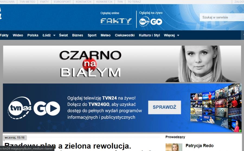Open the Biznes section
Image resolution: width=244 pixels, height=151 pixels.
[x=78, y=35]
